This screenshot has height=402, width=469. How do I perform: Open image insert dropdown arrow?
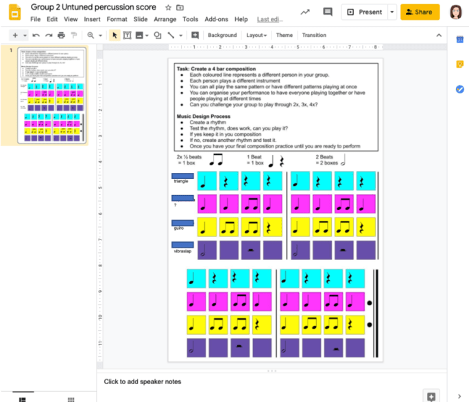click(147, 36)
